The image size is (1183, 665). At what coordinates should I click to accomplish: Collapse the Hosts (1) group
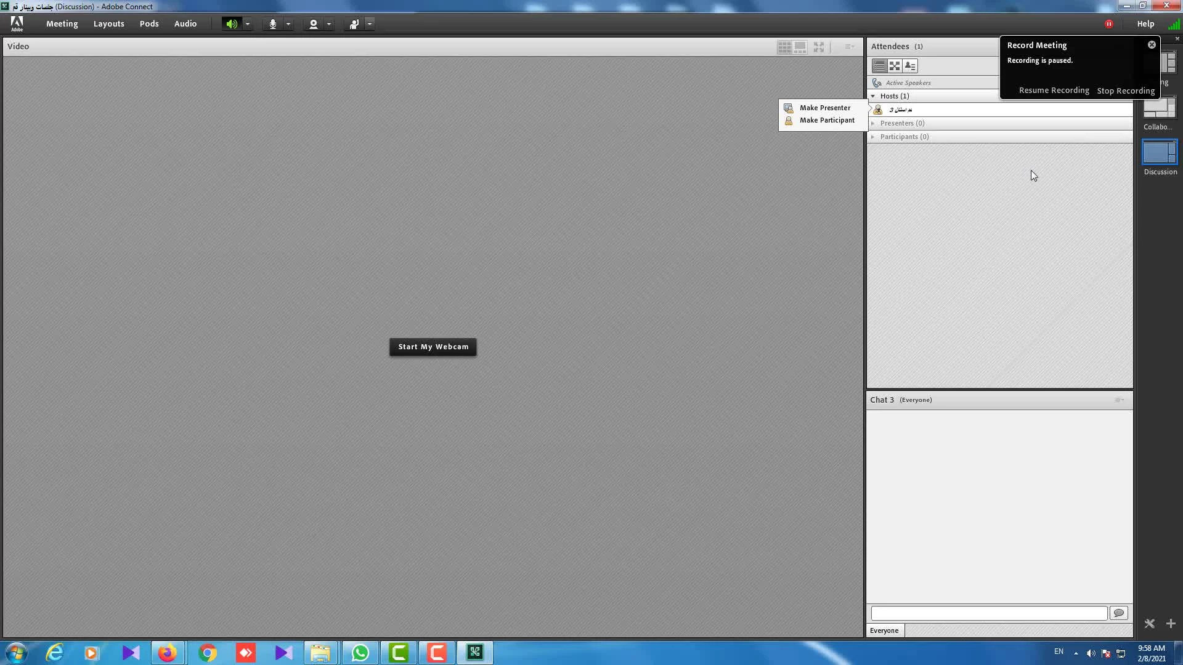[x=873, y=96]
